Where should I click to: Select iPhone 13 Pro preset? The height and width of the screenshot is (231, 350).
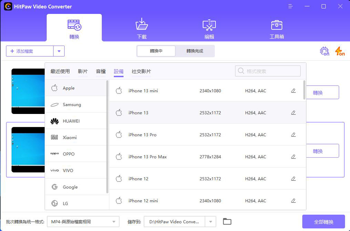pyautogui.click(x=207, y=135)
